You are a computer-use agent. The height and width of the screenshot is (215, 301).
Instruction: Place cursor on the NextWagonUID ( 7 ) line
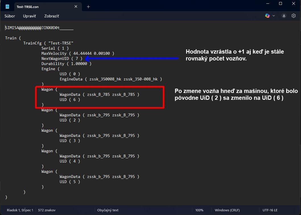(x=62, y=58)
